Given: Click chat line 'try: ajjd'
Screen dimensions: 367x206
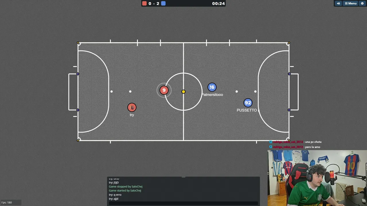Looking at the screenshot, I should [114, 199].
